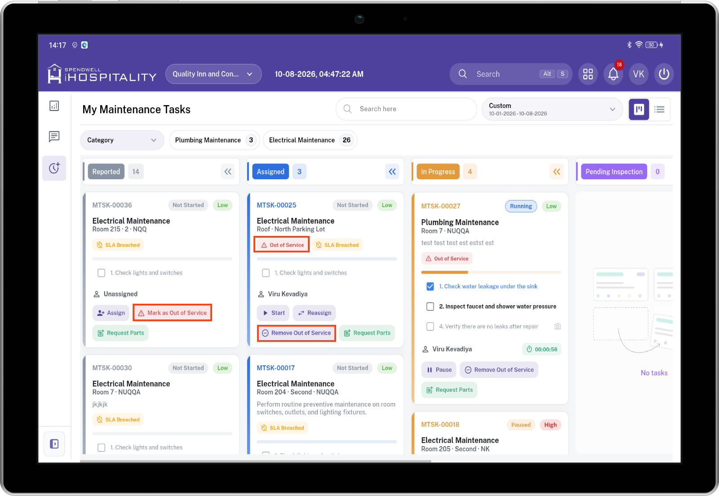
Task: Check lights and switches box on MTSK-00036
Action: (102, 273)
